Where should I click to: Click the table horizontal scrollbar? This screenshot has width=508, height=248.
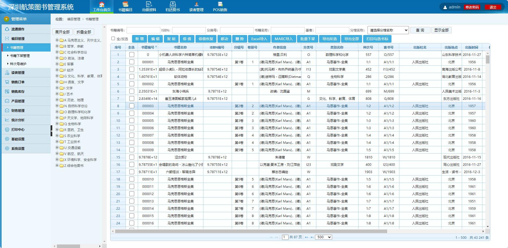(251, 231)
